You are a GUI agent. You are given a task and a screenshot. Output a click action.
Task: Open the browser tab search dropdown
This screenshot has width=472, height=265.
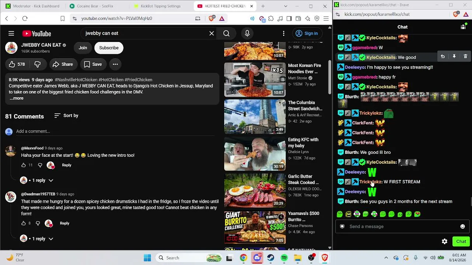pyautogui.click(x=285, y=6)
